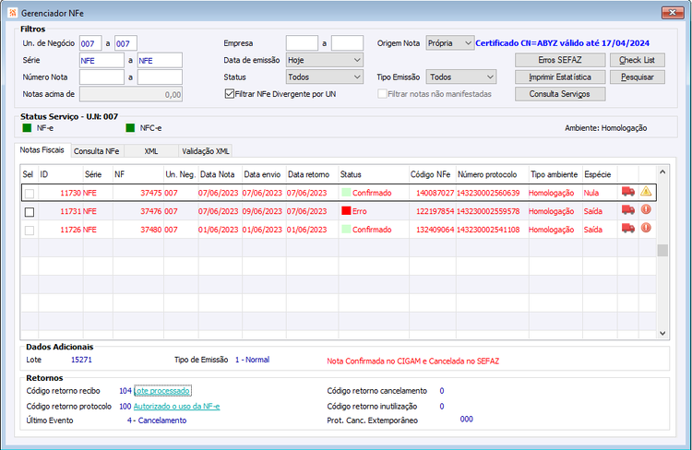Click the green NF-e service status indicator
This screenshot has height=450, width=692.
[x=27, y=128]
